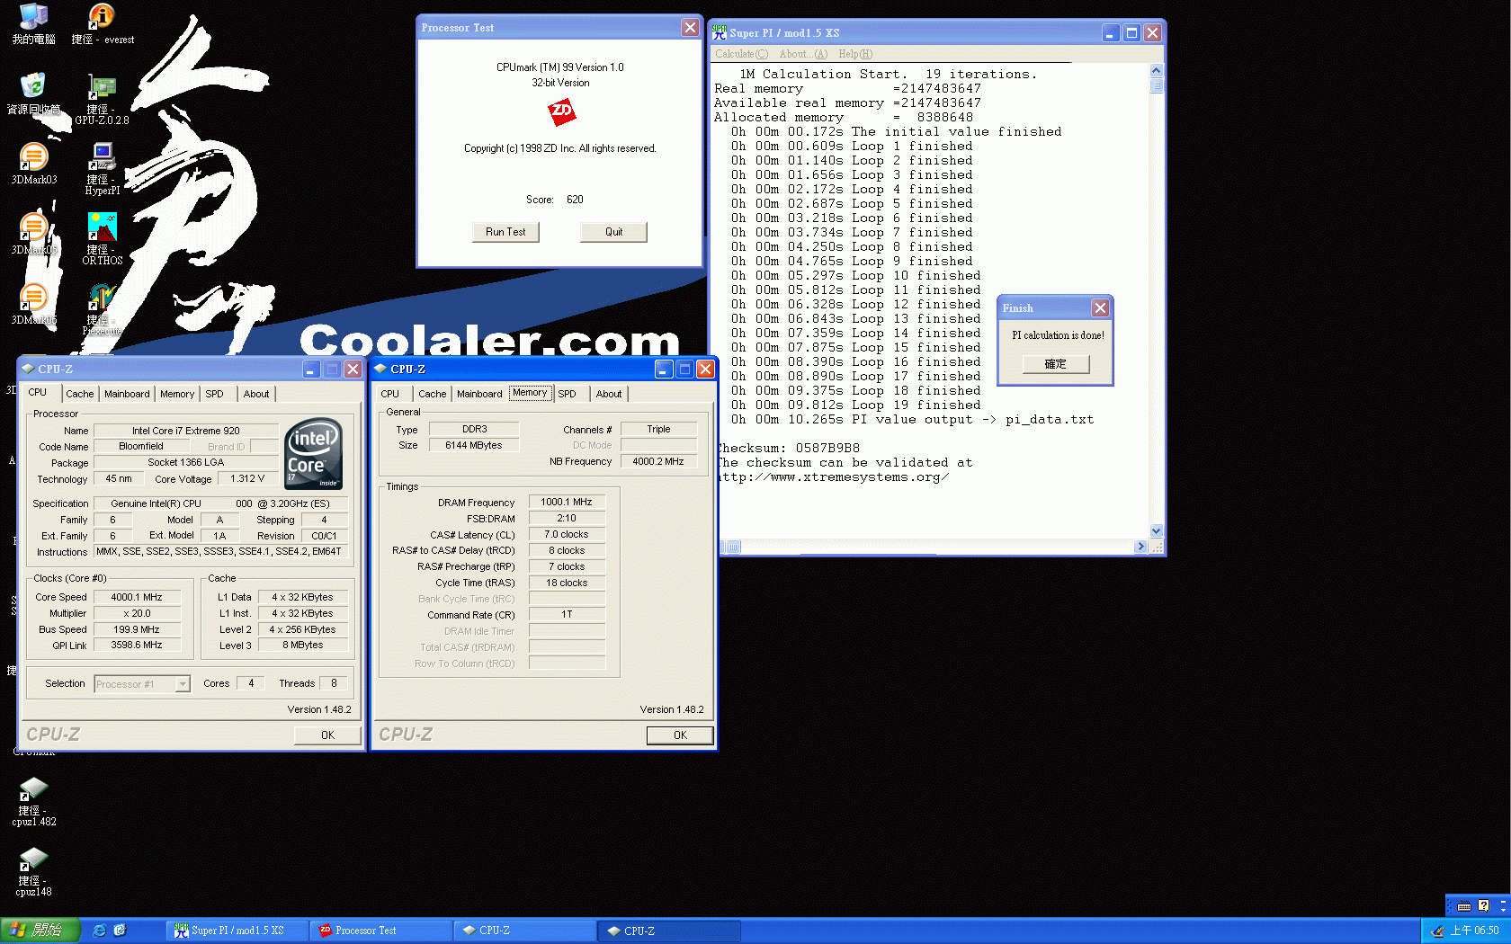
Task: Launch the GPU-Z 0.2.8 shortcut
Action: 102,86
